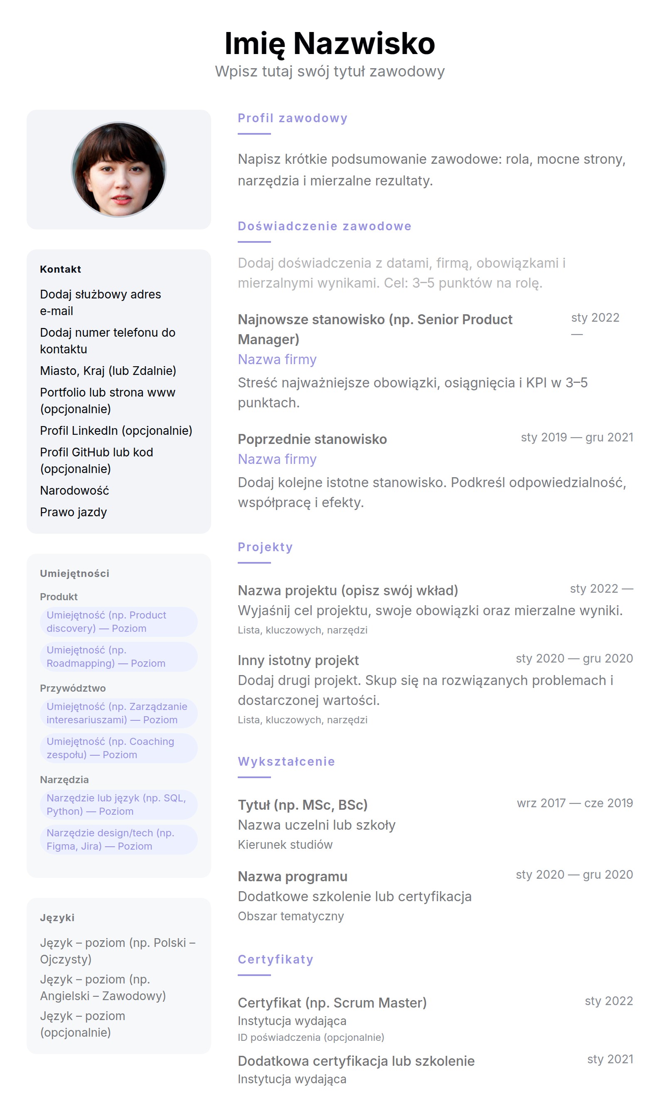Edit the 'Dodaj służbowy adres e-mail' field

coord(101,303)
